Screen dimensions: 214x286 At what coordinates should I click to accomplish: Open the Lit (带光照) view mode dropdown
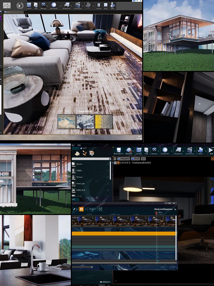(x=135, y=159)
